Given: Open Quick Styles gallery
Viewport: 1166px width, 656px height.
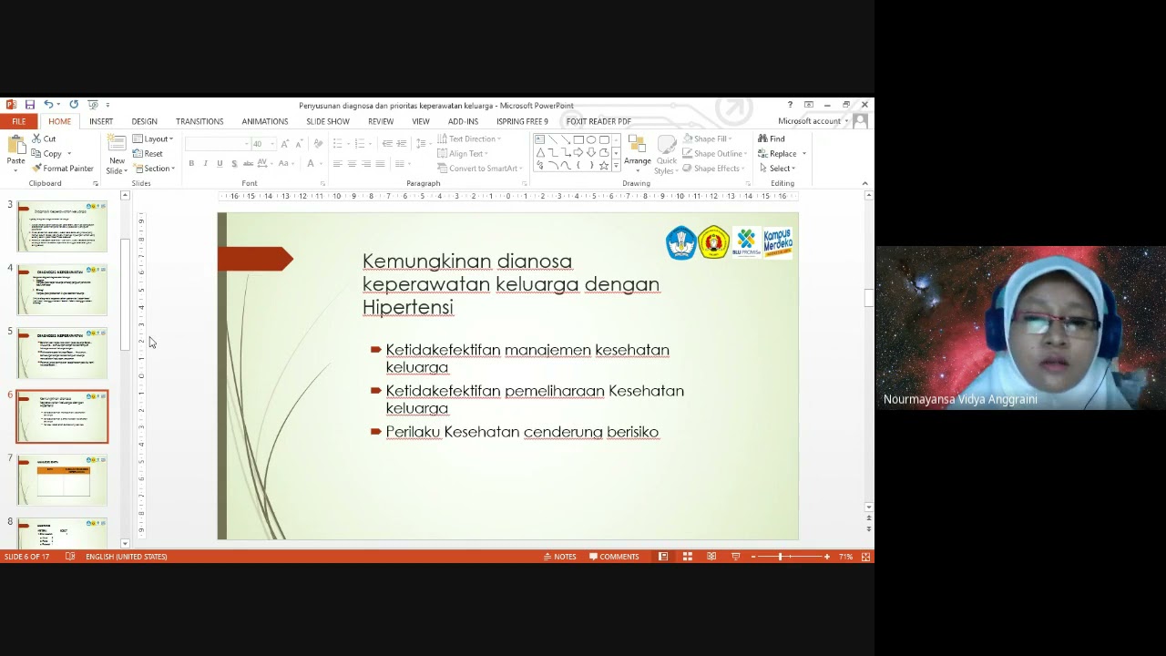Looking at the screenshot, I should [667, 155].
